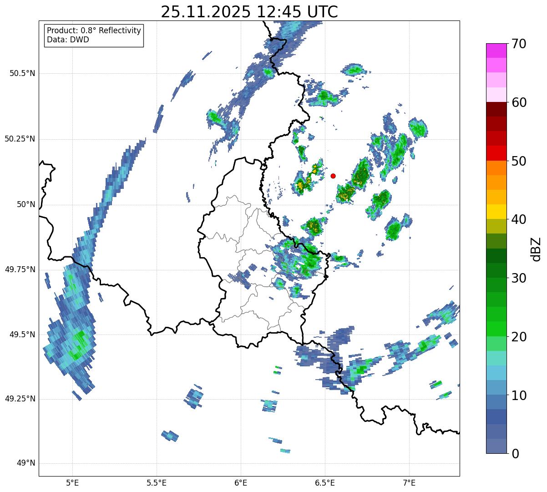Pick the dark maroon swatch below 60 dBZ
This screenshot has width=547, height=492.
point(496,109)
